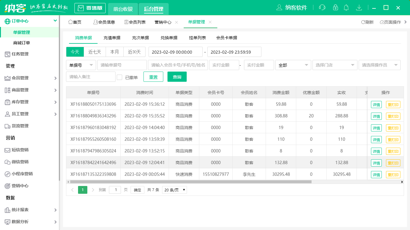Select the 近七天 date range filter
The width and height of the screenshot is (410, 230).
(95, 52)
